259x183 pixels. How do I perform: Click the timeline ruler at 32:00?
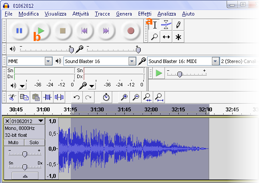click(x=151, y=110)
